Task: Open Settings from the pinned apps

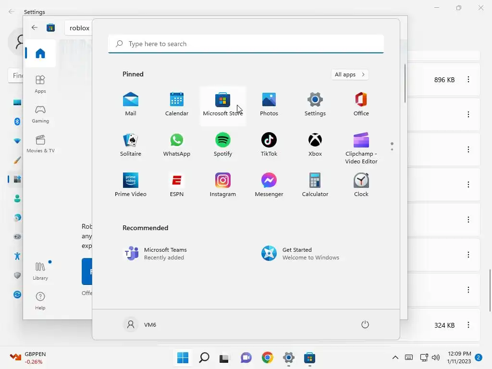Action: coord(315,104)
